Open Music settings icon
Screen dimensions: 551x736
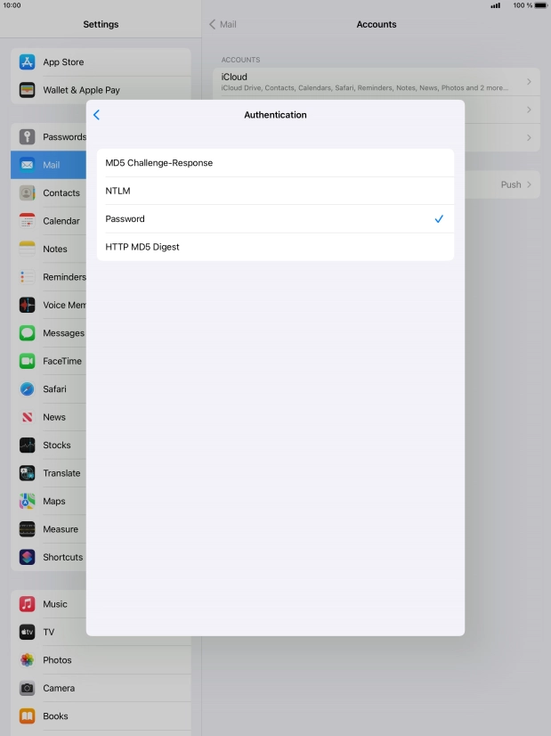[28, 604]
